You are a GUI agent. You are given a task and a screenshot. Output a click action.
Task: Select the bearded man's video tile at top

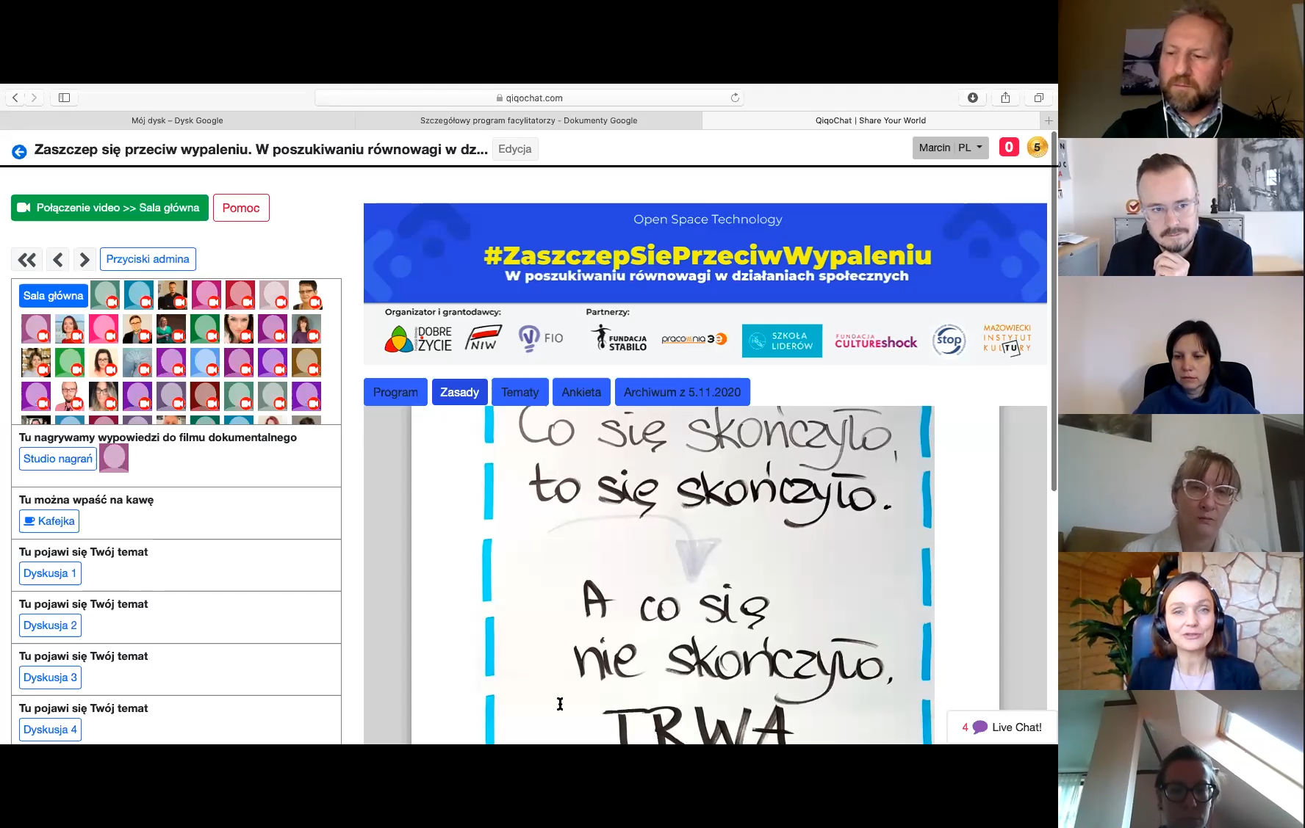pyautogui.click(x=1182, y=69)
